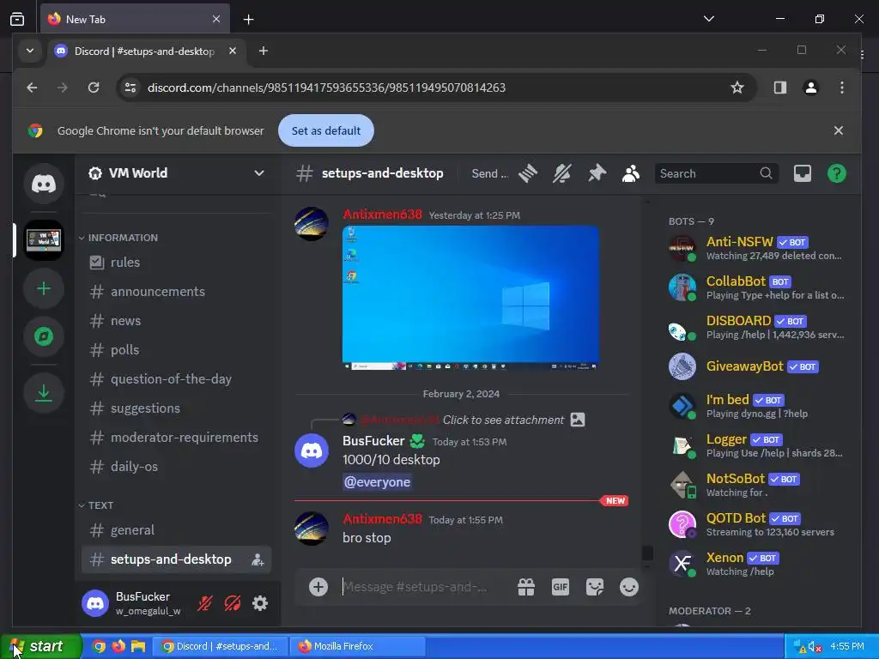Open QOTD Bot member profile
Viewport: 879px width, 659px height.
coord(757,524)
